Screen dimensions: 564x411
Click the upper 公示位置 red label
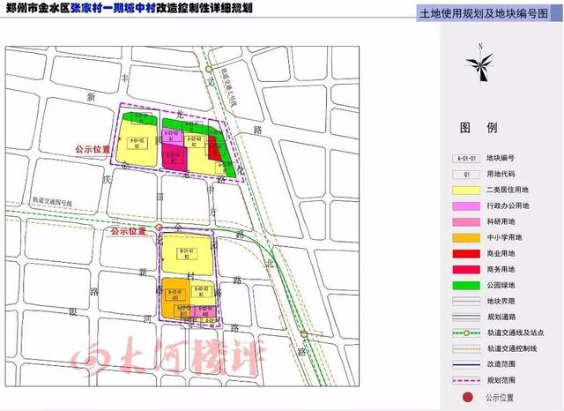96,151
